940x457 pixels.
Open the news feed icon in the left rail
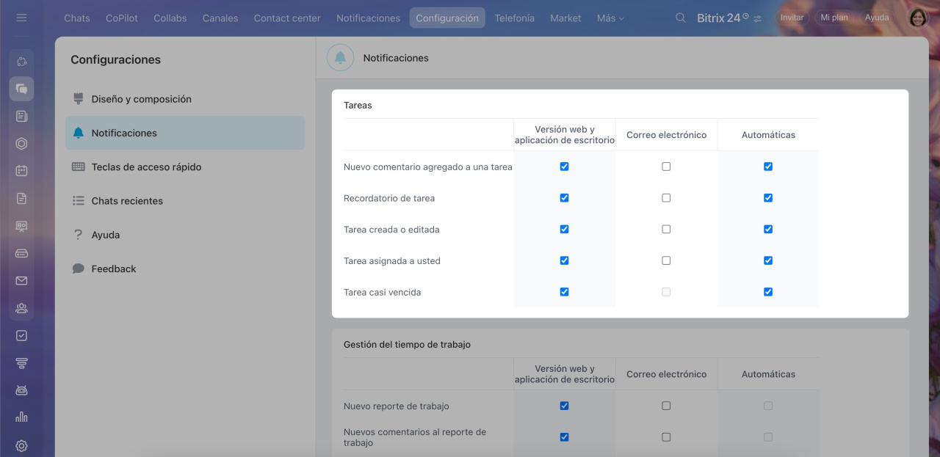tap(21, 116)
